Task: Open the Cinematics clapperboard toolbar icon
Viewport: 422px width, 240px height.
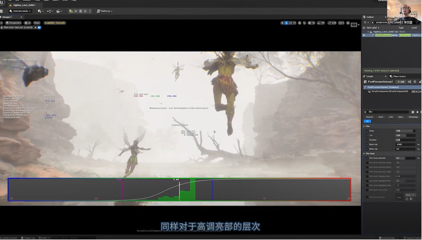Action: pos(59,11)
